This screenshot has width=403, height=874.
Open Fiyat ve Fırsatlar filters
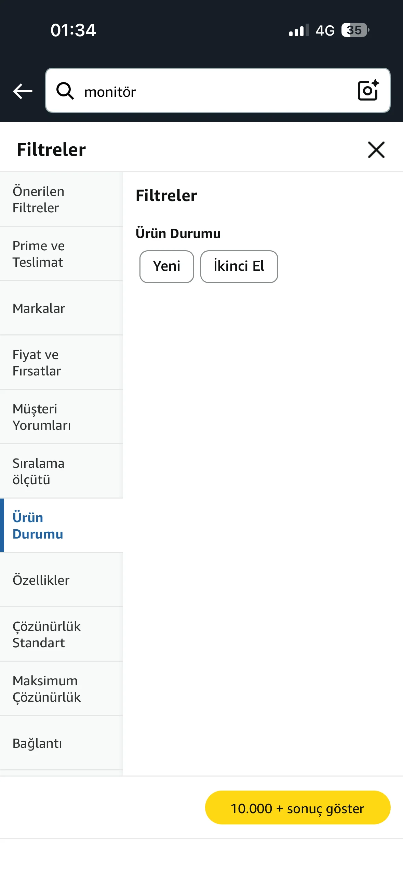coord(62,362)
